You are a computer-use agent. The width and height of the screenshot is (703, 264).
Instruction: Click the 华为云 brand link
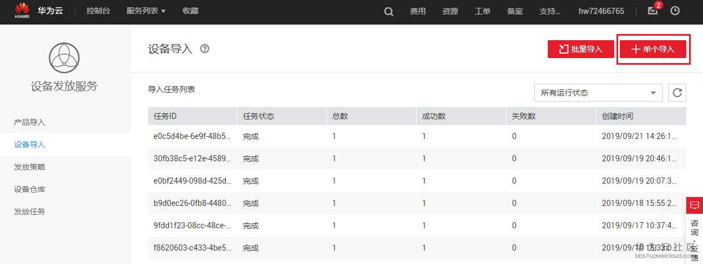[x=50, y=11]
